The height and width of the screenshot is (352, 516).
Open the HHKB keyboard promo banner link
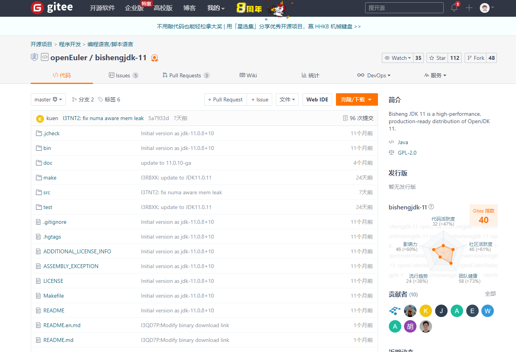pyautogui.click(x=259, y=26)
